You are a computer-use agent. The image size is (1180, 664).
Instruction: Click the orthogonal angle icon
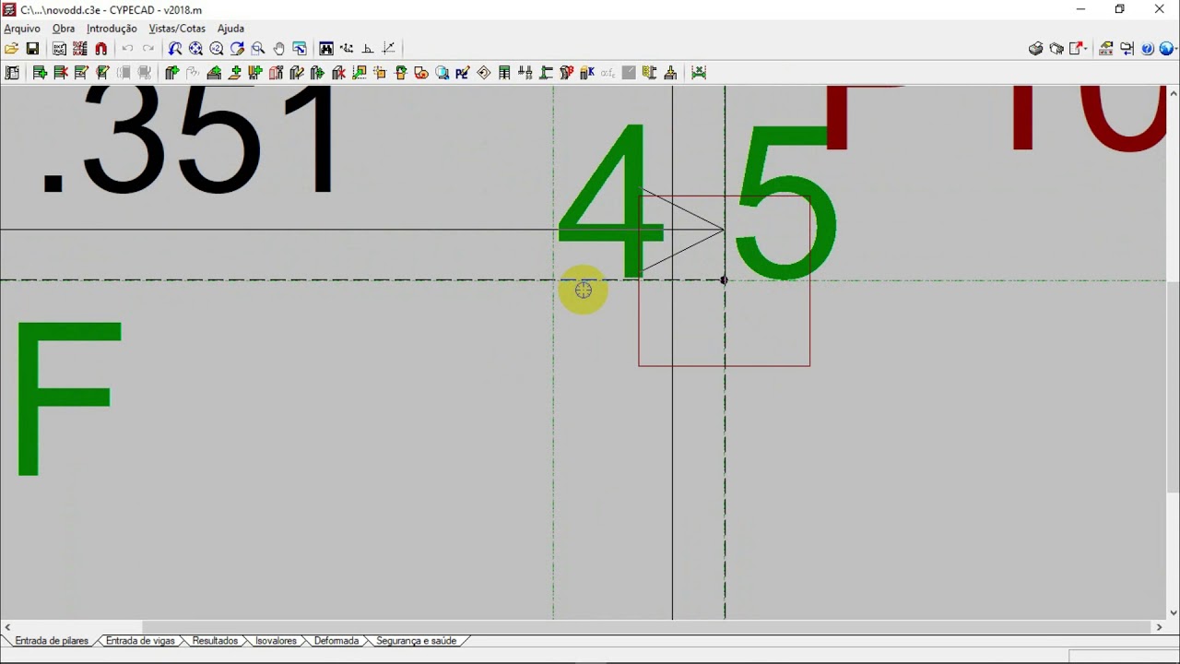368,49
